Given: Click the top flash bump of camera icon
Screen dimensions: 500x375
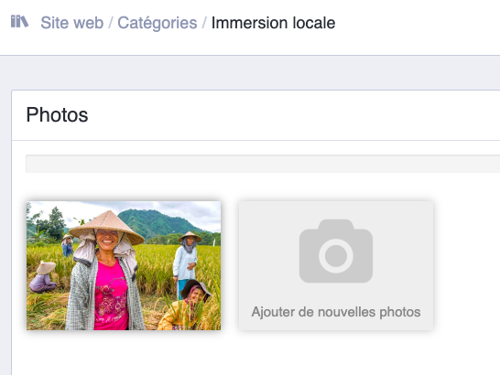Looking at the screenshot, I should tap(336, 225).
